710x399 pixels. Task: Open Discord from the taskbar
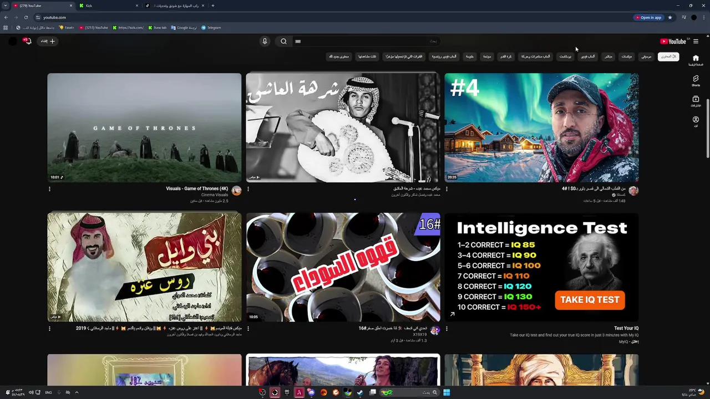[x=311, y=392]
